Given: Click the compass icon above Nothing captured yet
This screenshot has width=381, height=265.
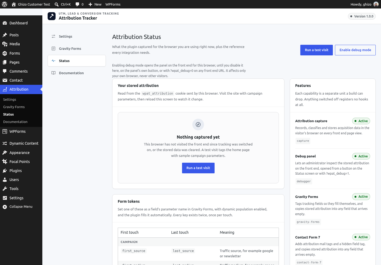Looking at the screenshot, I should pyautogui.click(x=198, y=125).
